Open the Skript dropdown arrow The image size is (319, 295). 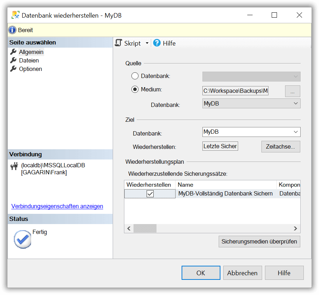click(147, 43)
